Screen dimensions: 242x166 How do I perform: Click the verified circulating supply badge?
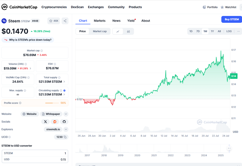[x=65, y=91]
